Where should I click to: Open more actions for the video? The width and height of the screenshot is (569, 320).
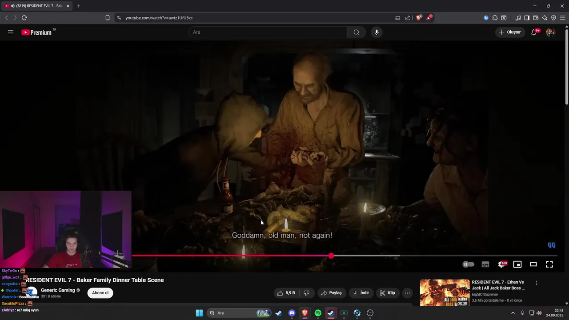coord(407,293)
